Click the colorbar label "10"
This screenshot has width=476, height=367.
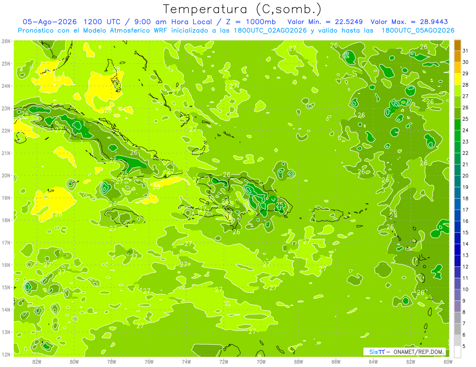point(466,289)
